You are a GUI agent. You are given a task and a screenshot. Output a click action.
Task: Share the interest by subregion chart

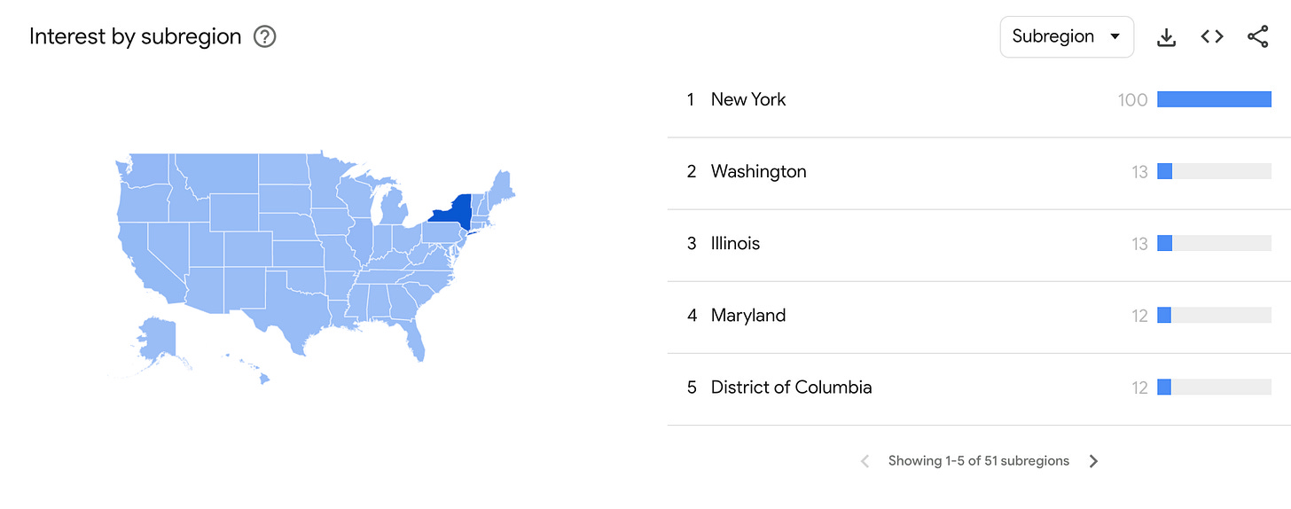click(1257, 36)
